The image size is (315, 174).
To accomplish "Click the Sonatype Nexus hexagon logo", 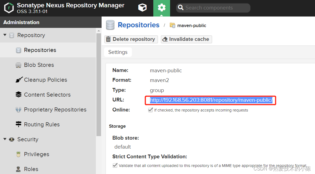I will pos(9,8).
